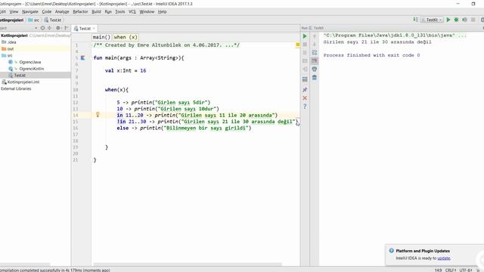Open the Help menu

[162, 12]
